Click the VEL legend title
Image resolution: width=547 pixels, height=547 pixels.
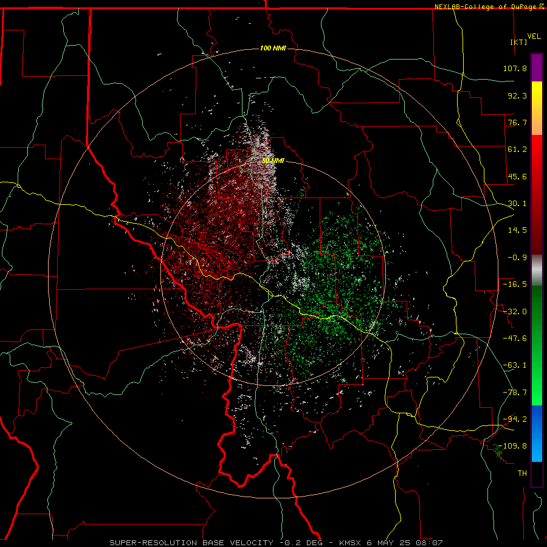point(534,36)
